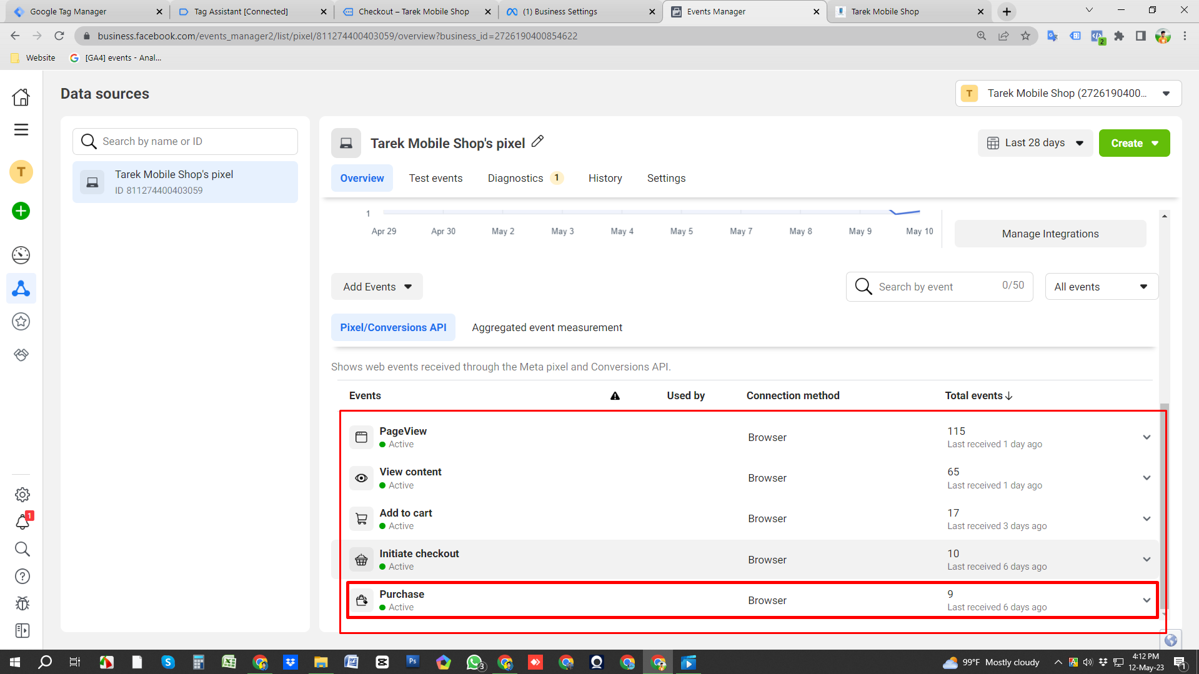Image resolution: width=1199 pixels, height=674 pixels.
Task: Click the View content eye icon
Action: click(361, 478)
